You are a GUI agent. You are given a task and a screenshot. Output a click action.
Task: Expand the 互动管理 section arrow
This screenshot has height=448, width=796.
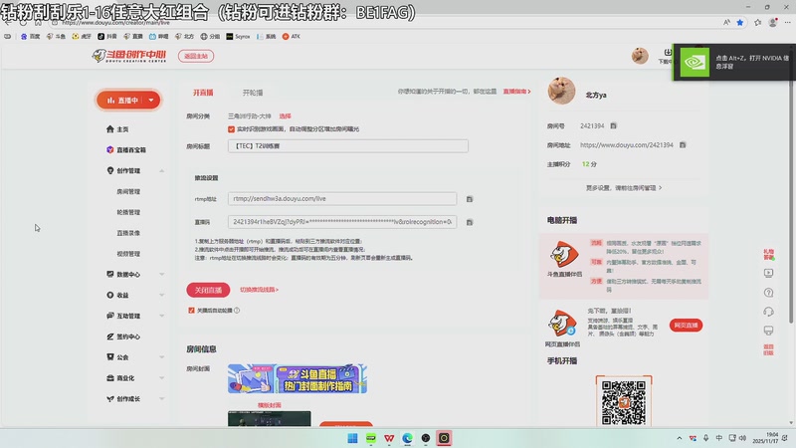coord(162,316)
